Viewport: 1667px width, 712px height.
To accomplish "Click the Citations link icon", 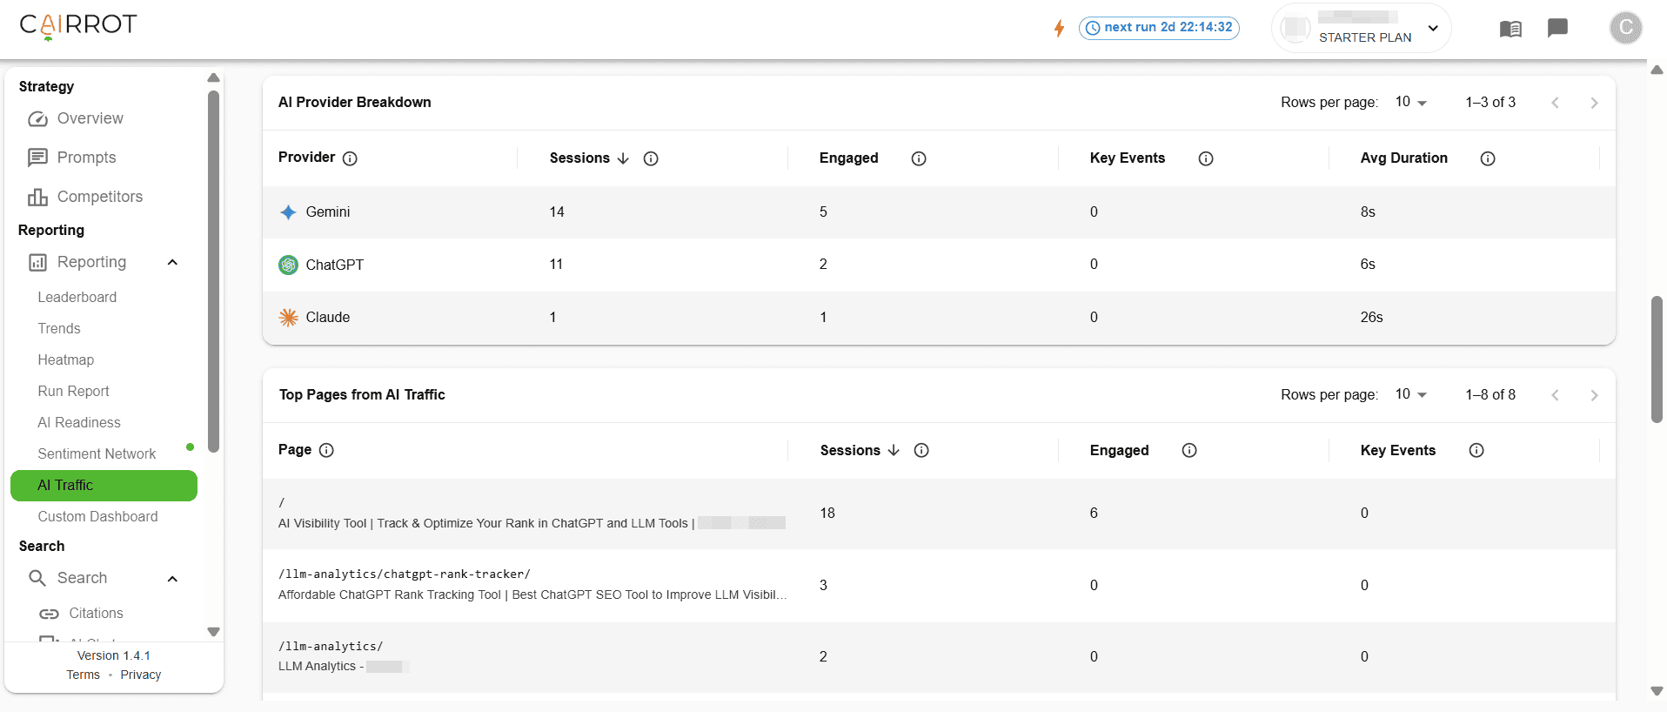I will 50,614.
